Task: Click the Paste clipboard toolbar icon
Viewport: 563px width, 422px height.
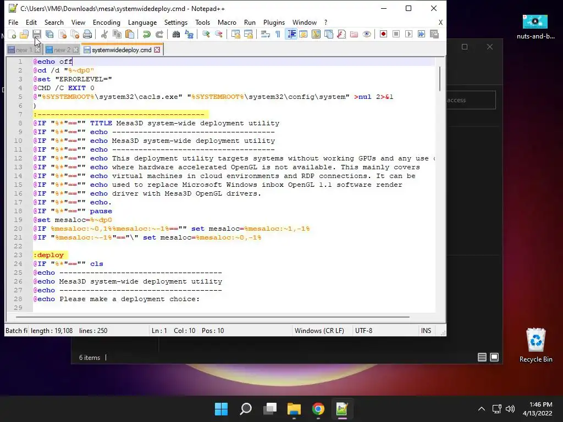Action: pos(130,34)
